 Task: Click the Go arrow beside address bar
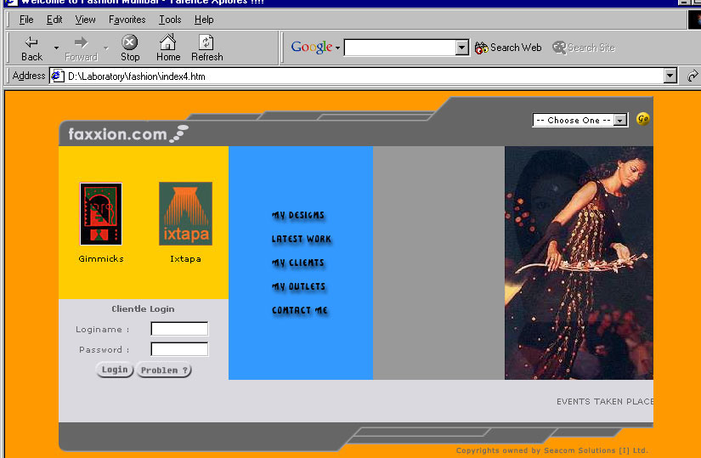pyautogui.click(x=693, y=76)
